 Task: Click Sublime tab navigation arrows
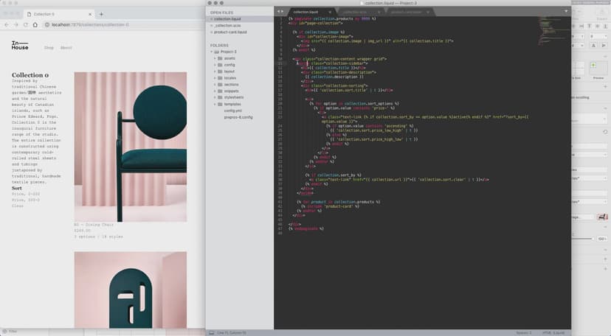pyautogui.click(x=280, y=12)
